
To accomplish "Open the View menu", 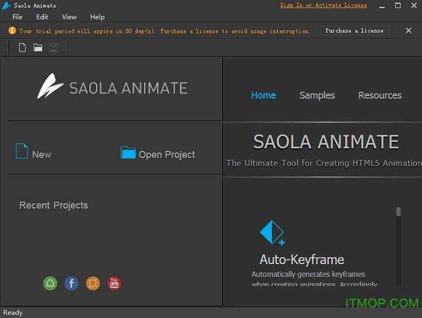I will pyautogui.click(x=69, y=17).
